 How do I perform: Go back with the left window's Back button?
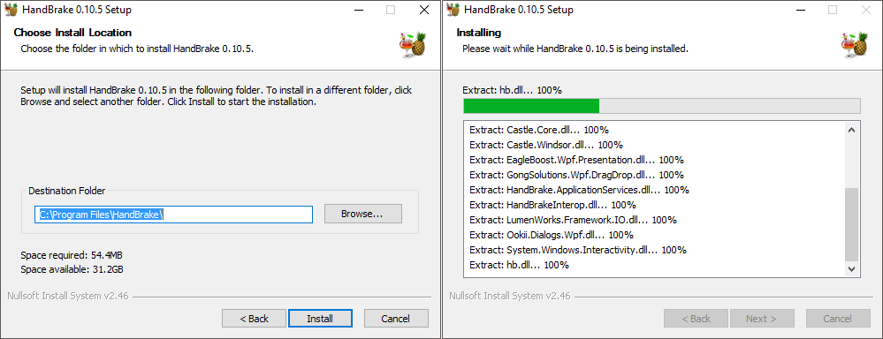click(x=254, y=318)
